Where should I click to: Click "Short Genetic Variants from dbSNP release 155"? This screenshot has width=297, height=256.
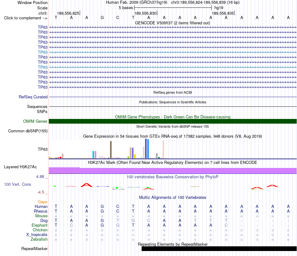pos(173,126)
